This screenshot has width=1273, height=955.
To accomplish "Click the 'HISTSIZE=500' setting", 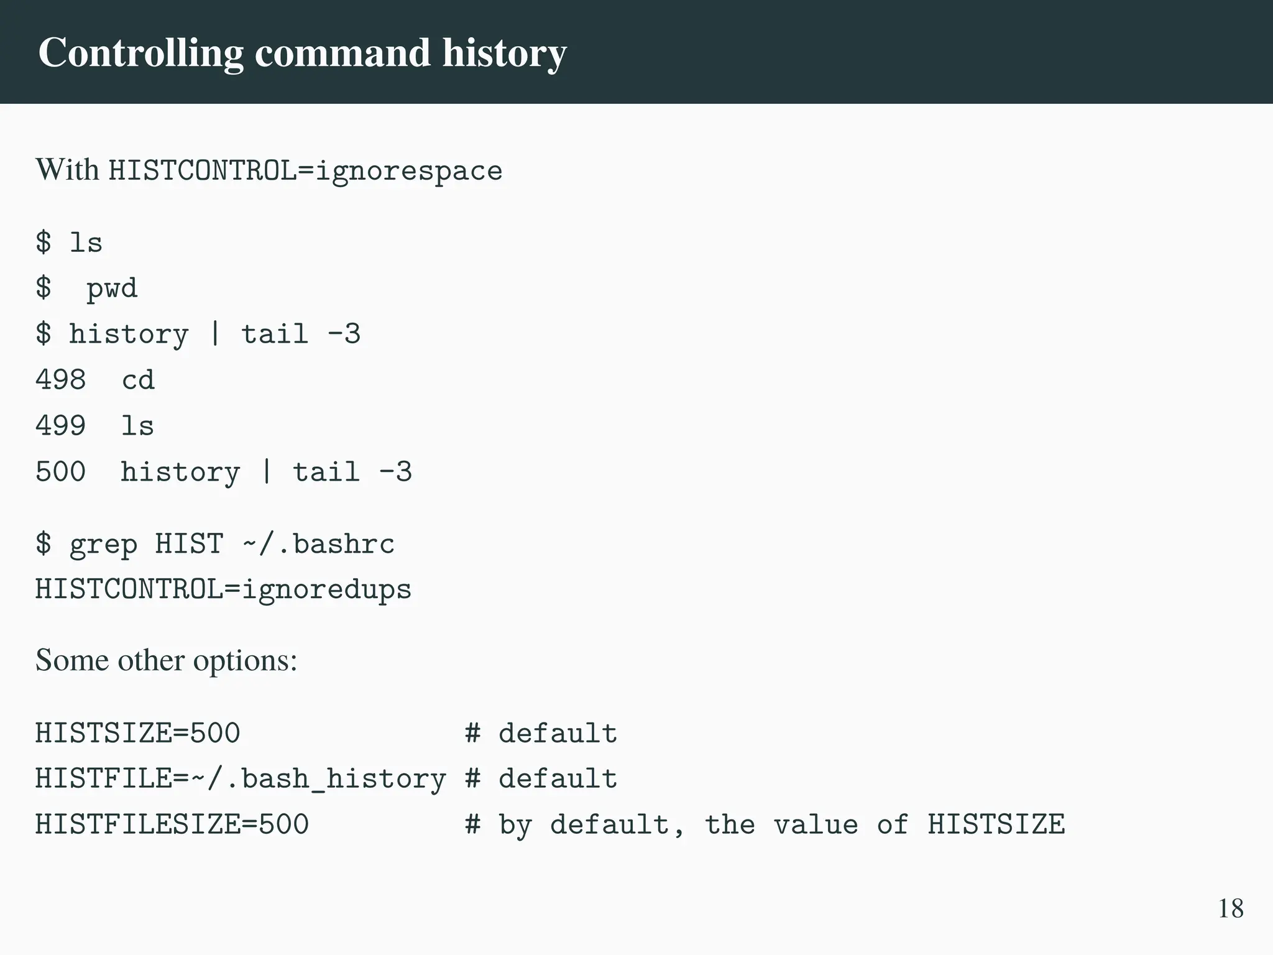I will pyautogui.click(x=137, y=734).
